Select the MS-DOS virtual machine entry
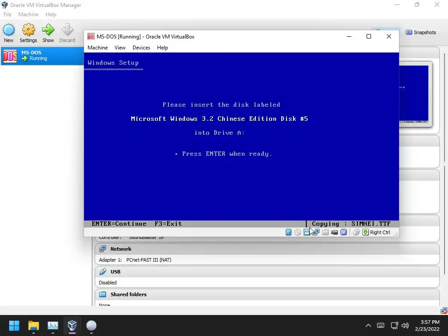448x336 pixels. 42,56
